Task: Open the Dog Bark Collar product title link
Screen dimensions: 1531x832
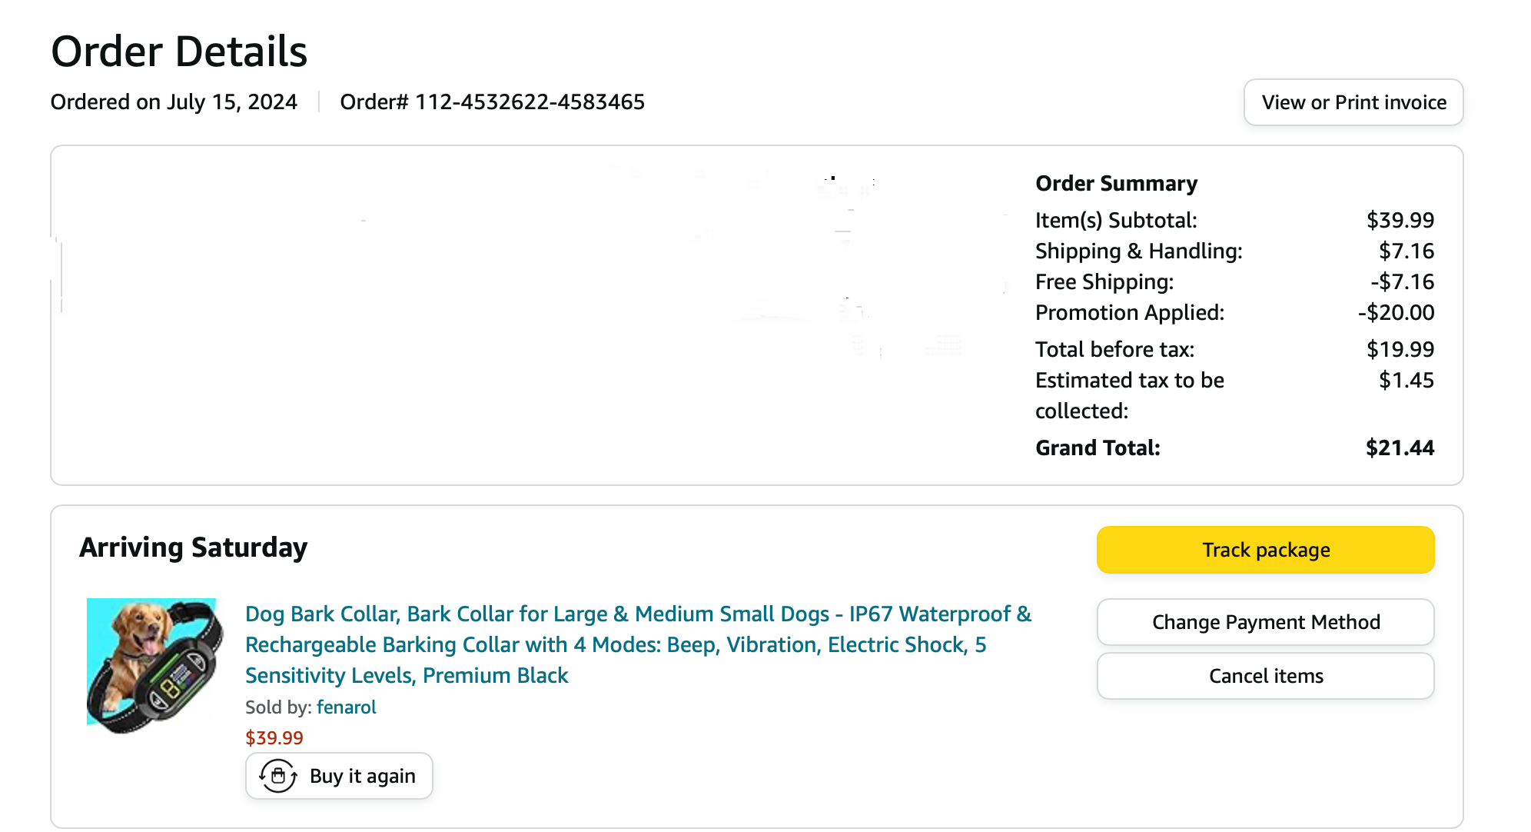Action: coord(637,644)
